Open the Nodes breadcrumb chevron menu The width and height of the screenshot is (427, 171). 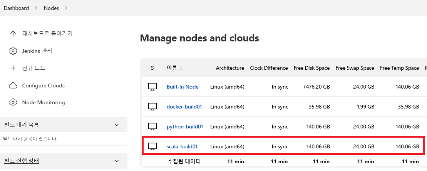pyautogui.click(x=66, y=8)
